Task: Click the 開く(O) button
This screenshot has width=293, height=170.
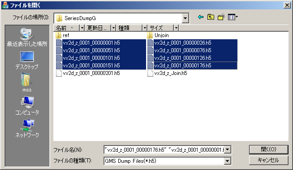Action: click(268, 149)
